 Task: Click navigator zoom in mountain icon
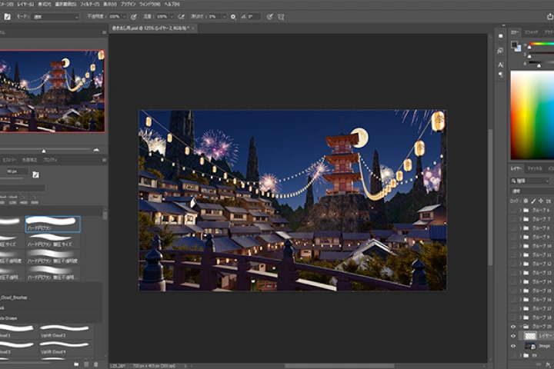click(96, 150)
